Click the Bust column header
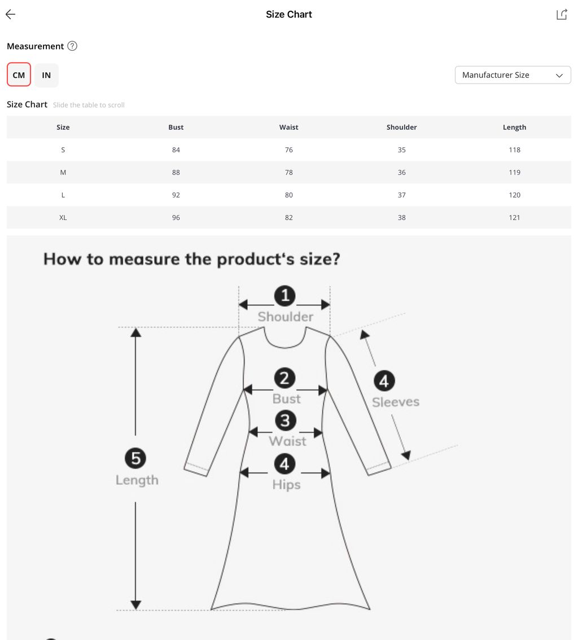 click(x=176, y=128)
